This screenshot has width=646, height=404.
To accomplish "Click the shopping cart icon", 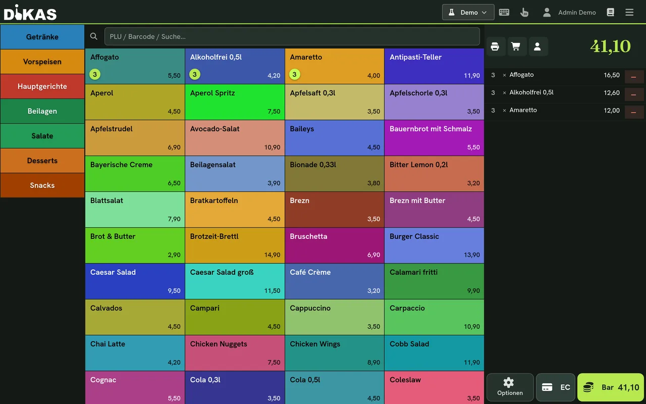I will click(x=516, y=46).
